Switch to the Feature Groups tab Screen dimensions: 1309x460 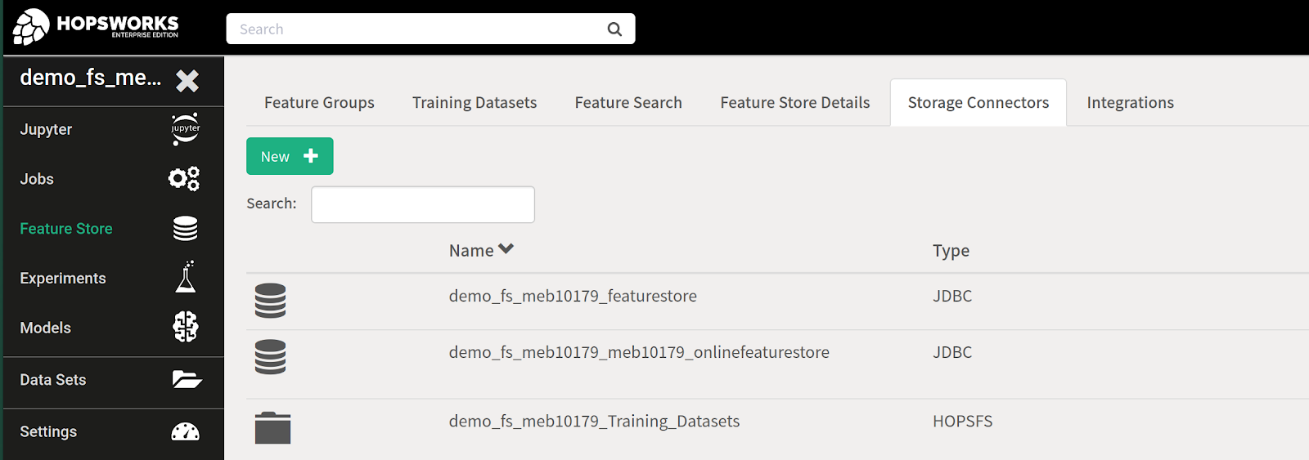[319, 103]
